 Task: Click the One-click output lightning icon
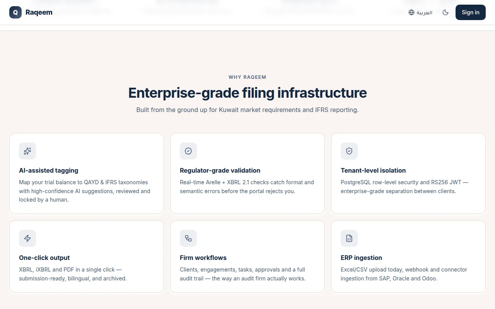(27, 238)
